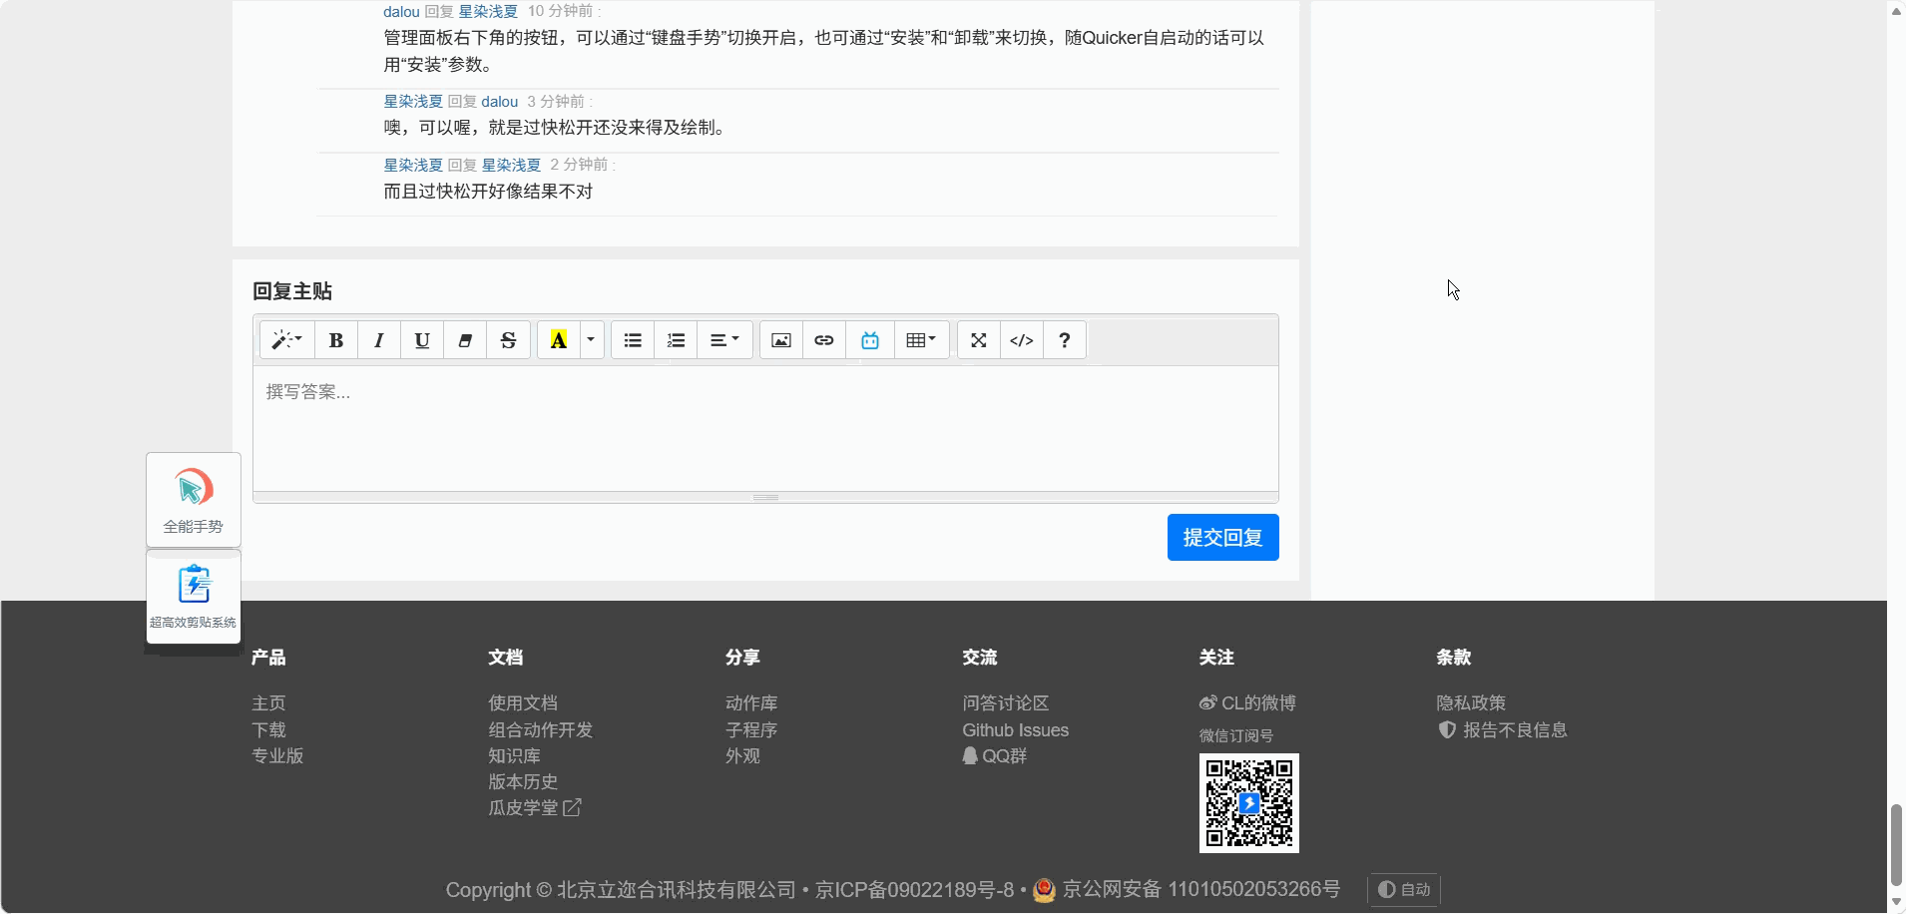1906x914 pixels.
Task: Insert a picture using image icon
Action: (781, 340)
